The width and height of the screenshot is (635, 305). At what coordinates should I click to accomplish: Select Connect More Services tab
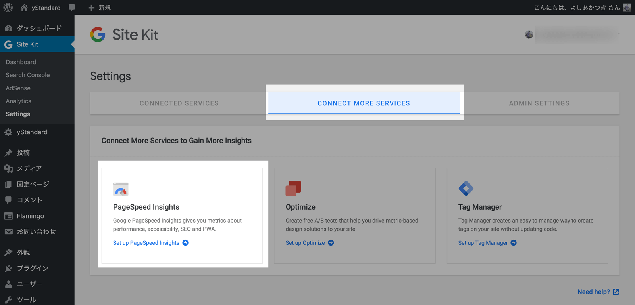(364, 103)
